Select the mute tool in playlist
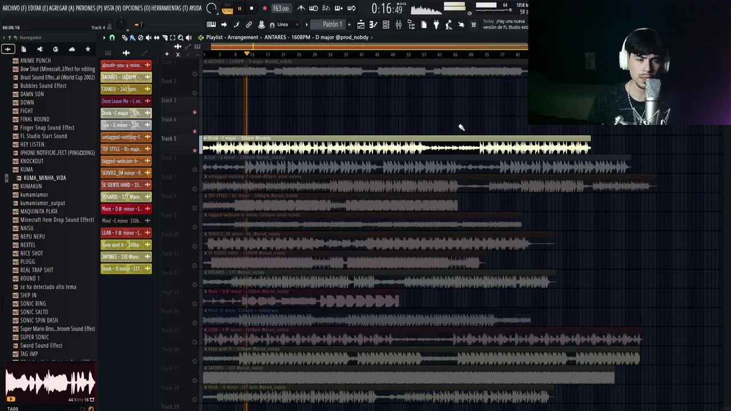The image size is (731, 411). [x=148, y=38]
